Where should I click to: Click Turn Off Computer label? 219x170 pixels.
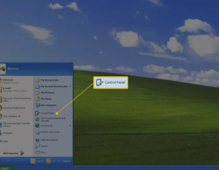click(61, 161)
